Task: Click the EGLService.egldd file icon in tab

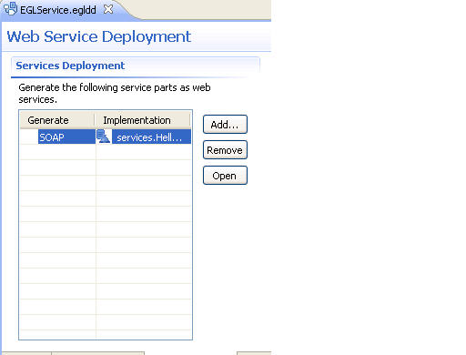Action: [x=10, y=9]
